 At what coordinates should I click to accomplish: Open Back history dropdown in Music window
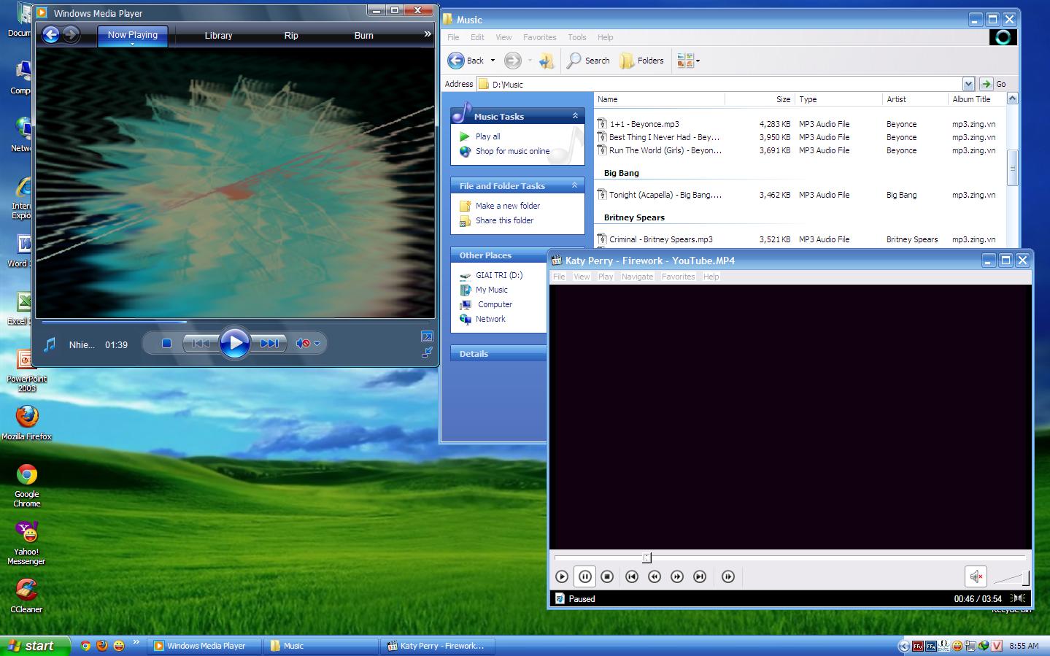[x=493, y=61]
